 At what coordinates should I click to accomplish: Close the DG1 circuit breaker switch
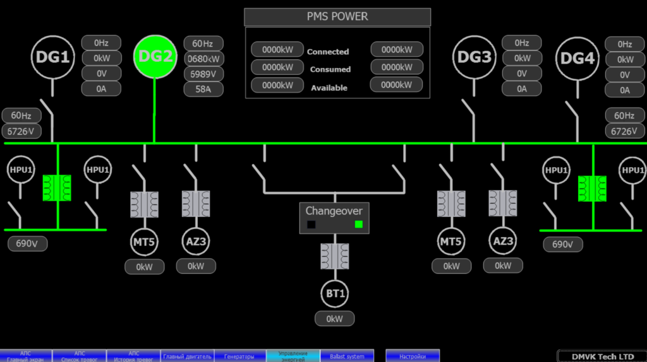point(47,111)
